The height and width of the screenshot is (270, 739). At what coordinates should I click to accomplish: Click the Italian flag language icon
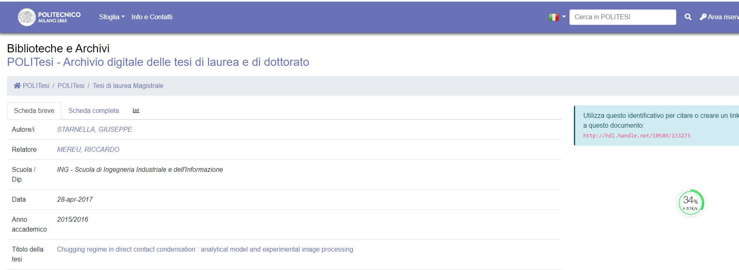click(553, 17)
